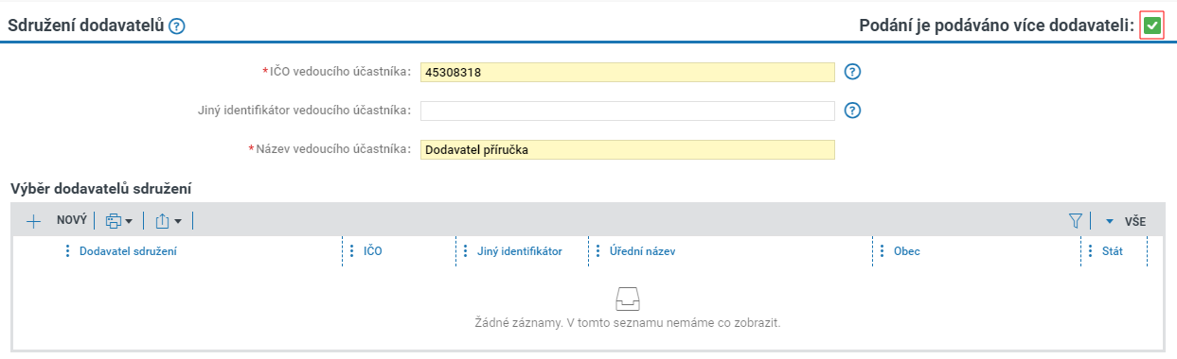The height and width of the screenshot is (359, 1177).
Task: Open Dodavatel sdružení column menu dots
Action: coord(67,251)
